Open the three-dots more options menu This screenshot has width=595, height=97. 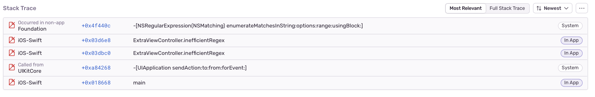(x=582, y=8)
